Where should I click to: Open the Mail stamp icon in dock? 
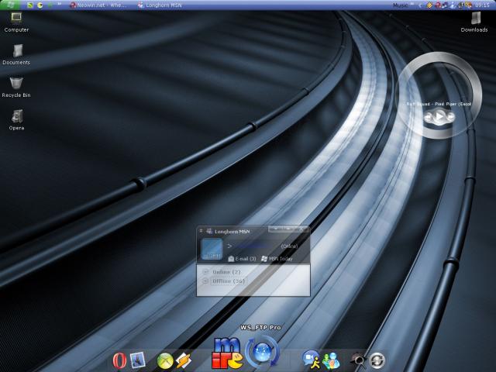point(138,360)
